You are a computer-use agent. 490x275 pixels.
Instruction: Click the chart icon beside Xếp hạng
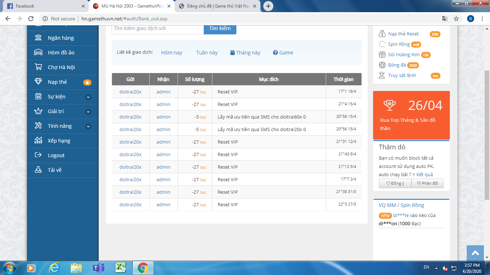coord(38,141)
